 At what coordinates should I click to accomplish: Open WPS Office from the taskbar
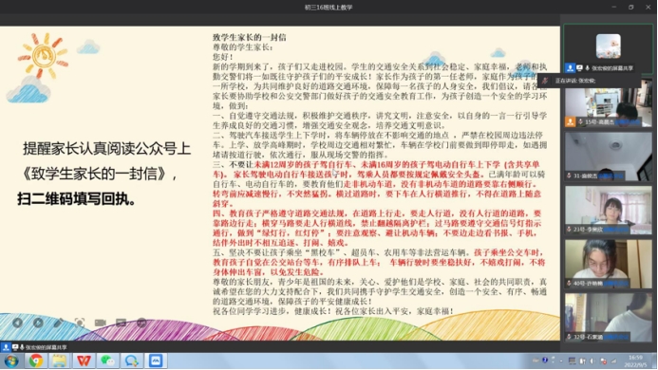click(84, 361)
